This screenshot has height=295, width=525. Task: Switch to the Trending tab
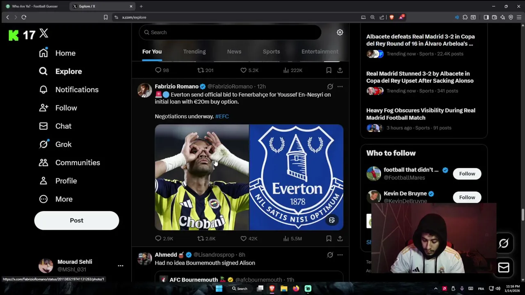click(194, 52)
